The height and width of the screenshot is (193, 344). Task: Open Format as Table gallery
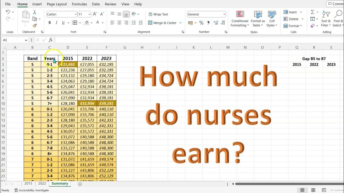pyautogui.click(x=258, y=19)
